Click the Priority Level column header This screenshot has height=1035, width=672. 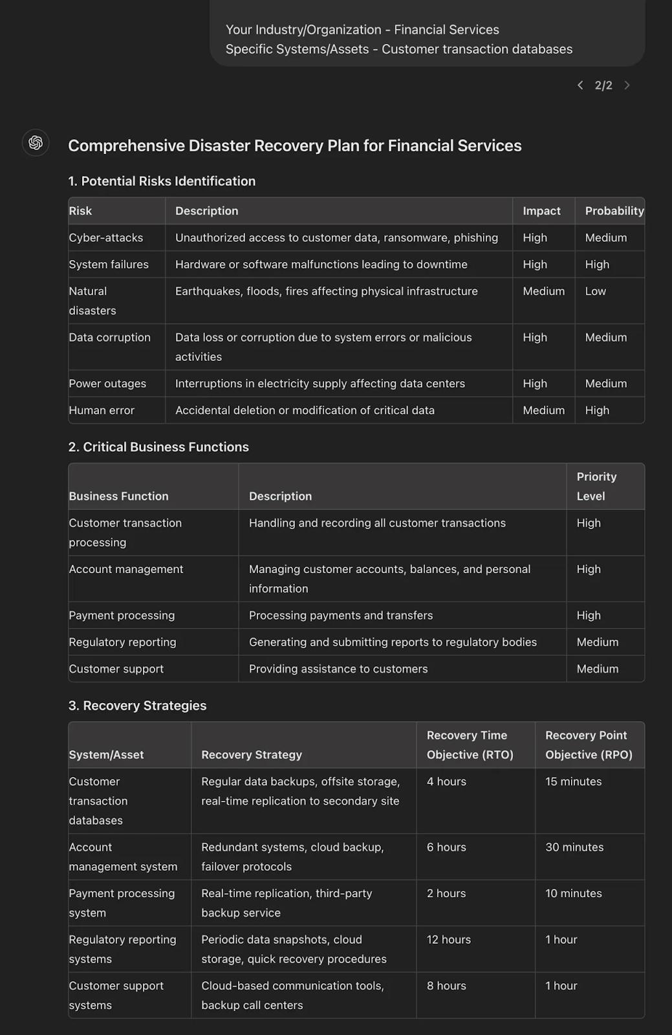(605, 486)
